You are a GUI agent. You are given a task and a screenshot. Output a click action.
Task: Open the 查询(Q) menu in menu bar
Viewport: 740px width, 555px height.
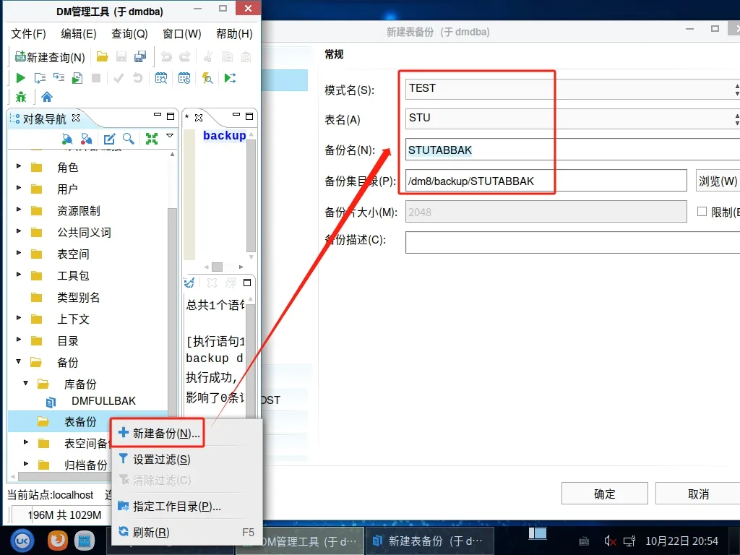[x=129, y=34]
